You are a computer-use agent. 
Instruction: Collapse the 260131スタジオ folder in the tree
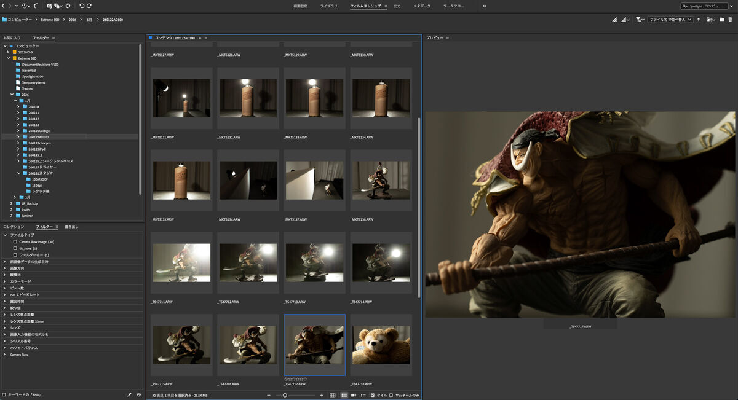tap(19, 173)
